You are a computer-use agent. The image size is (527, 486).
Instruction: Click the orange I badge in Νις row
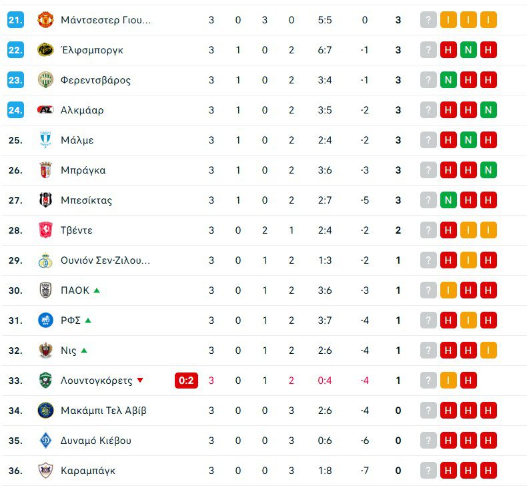coord(488,350)
